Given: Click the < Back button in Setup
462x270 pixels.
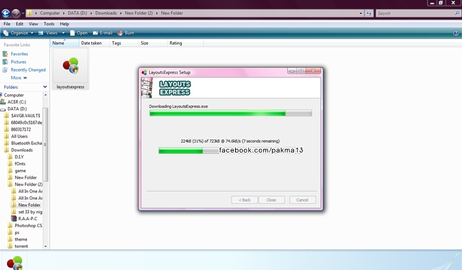Looking at the screenshot, I should [x=244, y=200].
